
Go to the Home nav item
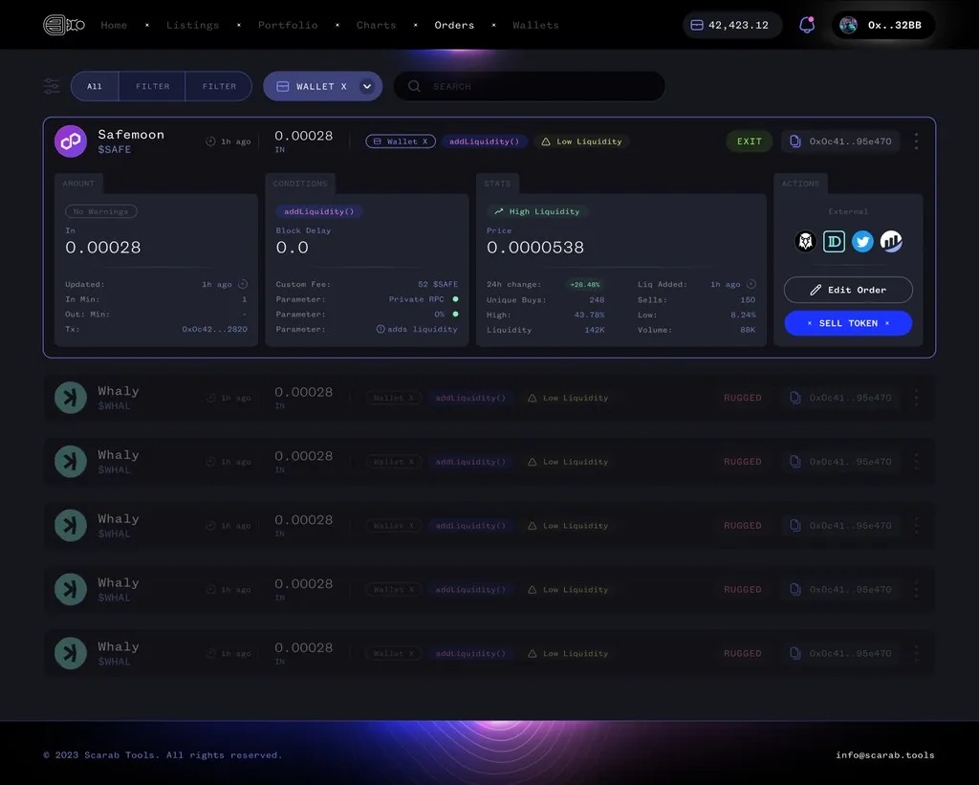pyautogui.click(x=114, y=25)
